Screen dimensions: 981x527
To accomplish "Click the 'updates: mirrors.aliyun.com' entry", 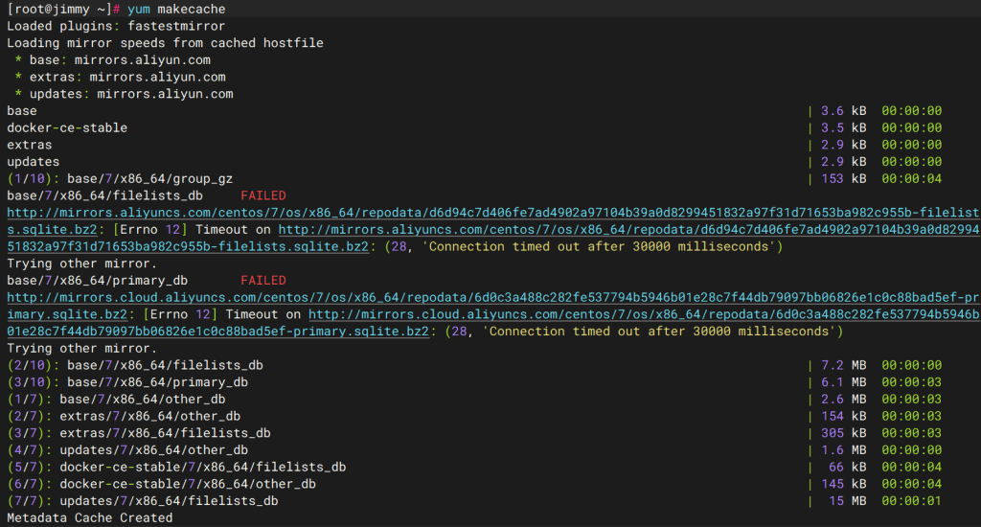I will click(131, 94).
